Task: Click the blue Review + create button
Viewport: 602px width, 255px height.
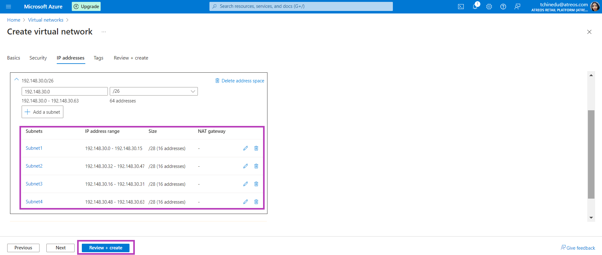Action: (x=106, y=248)
